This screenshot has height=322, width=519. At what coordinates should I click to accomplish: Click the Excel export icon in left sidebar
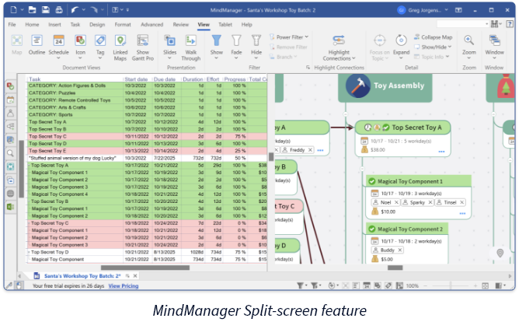pyautogui.click(x=11, y=207)
